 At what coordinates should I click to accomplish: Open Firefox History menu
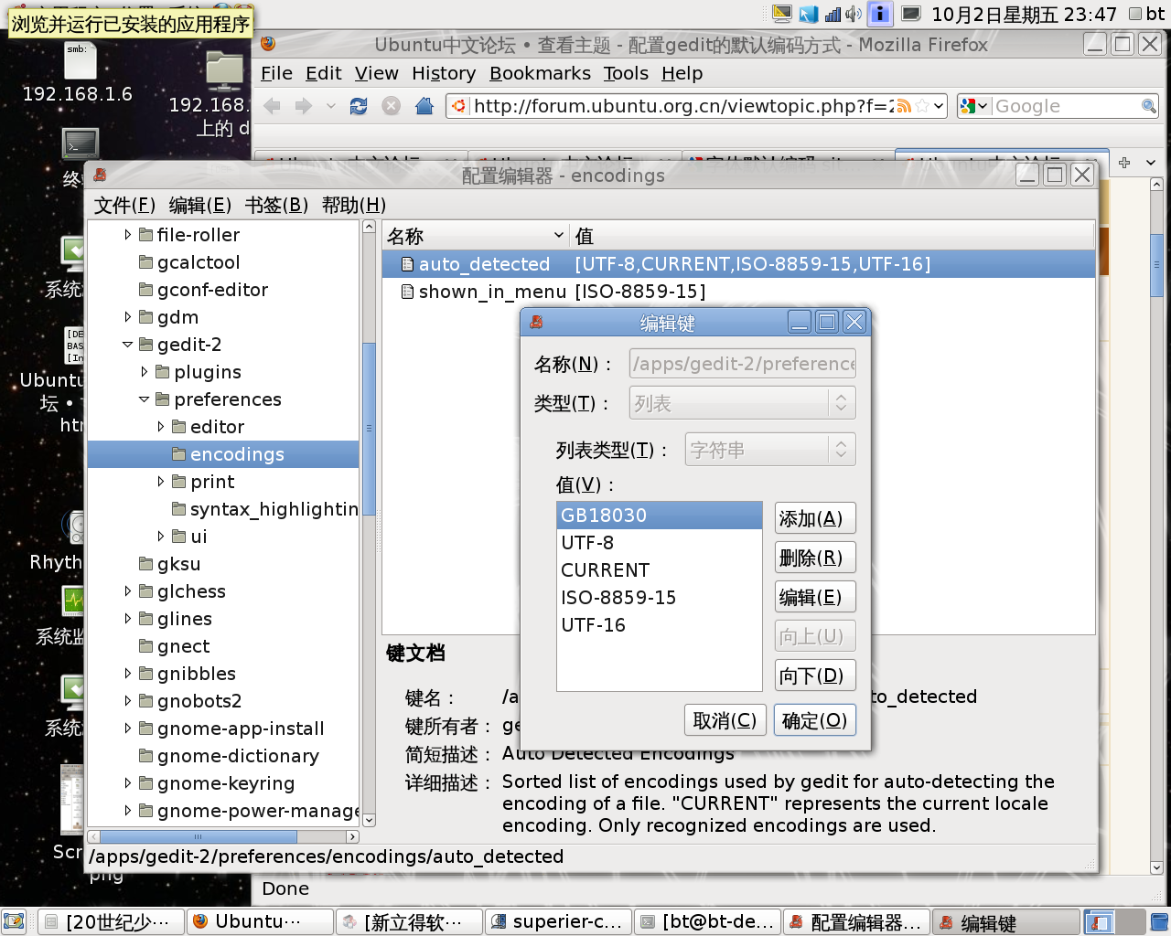click(x=444, y=73)
